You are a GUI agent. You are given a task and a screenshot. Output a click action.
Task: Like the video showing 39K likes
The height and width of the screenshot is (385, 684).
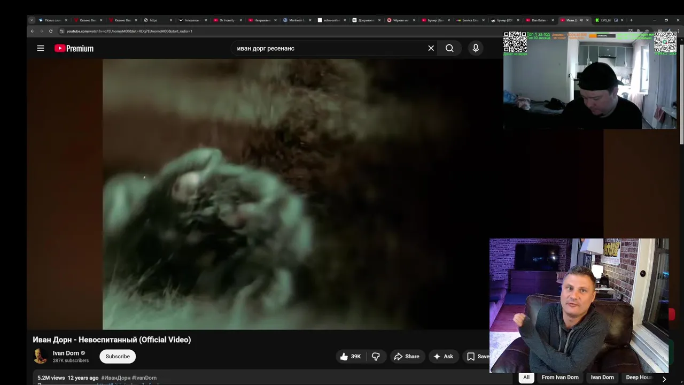351,357
